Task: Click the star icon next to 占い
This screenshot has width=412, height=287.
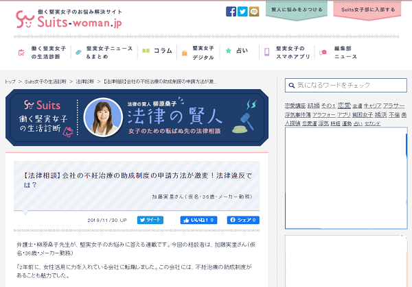Action: 228,51
